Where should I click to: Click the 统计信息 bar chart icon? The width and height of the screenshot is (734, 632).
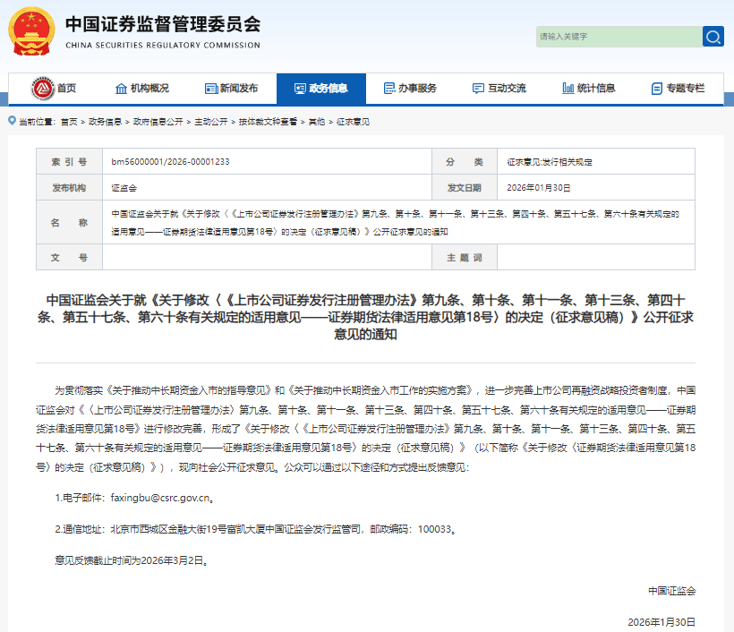pos(568,89)
